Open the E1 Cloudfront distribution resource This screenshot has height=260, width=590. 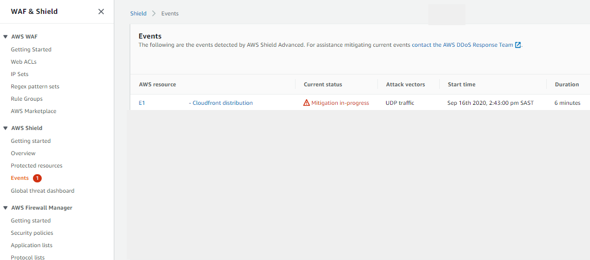point(196,103)
